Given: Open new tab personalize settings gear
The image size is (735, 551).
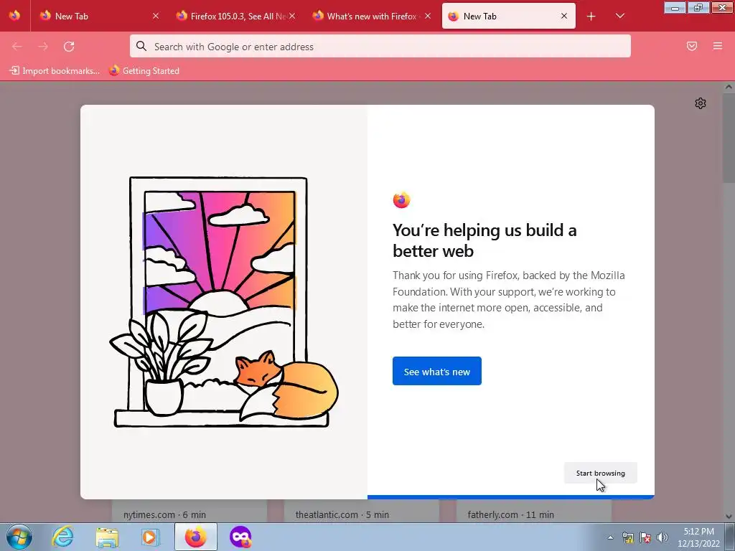Looking at the screenshot, I should coord(701,103).
